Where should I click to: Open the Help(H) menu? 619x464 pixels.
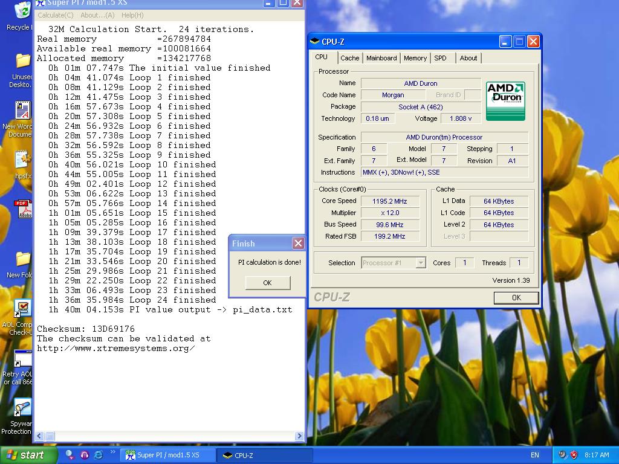tap(132, 15)
